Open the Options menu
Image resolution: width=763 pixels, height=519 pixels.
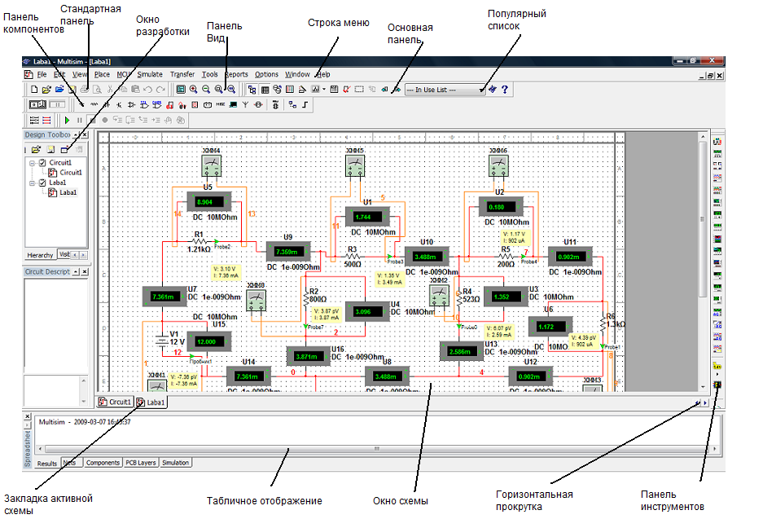pyautogui.click(x=266, y=74)
